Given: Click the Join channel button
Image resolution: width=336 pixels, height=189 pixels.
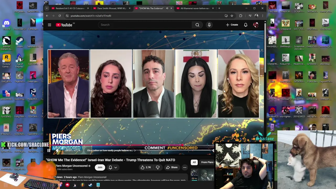Looking at the screenshot, I should (100, 167).
